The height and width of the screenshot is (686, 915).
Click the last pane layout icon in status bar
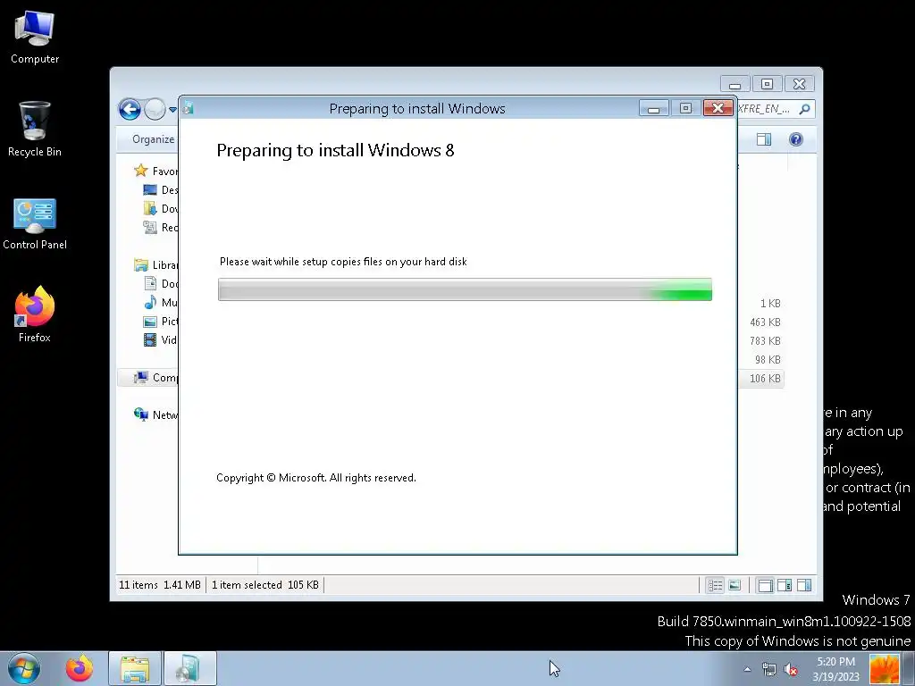point(804,585)
